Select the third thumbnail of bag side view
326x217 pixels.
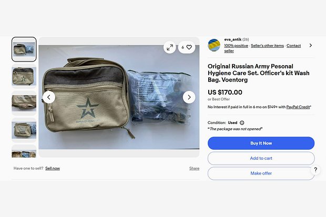click(24, 103)
